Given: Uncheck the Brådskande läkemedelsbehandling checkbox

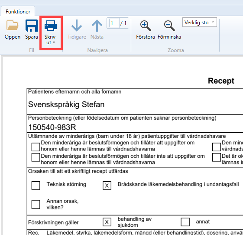Looking at the screenshot, I should [107, 186].
